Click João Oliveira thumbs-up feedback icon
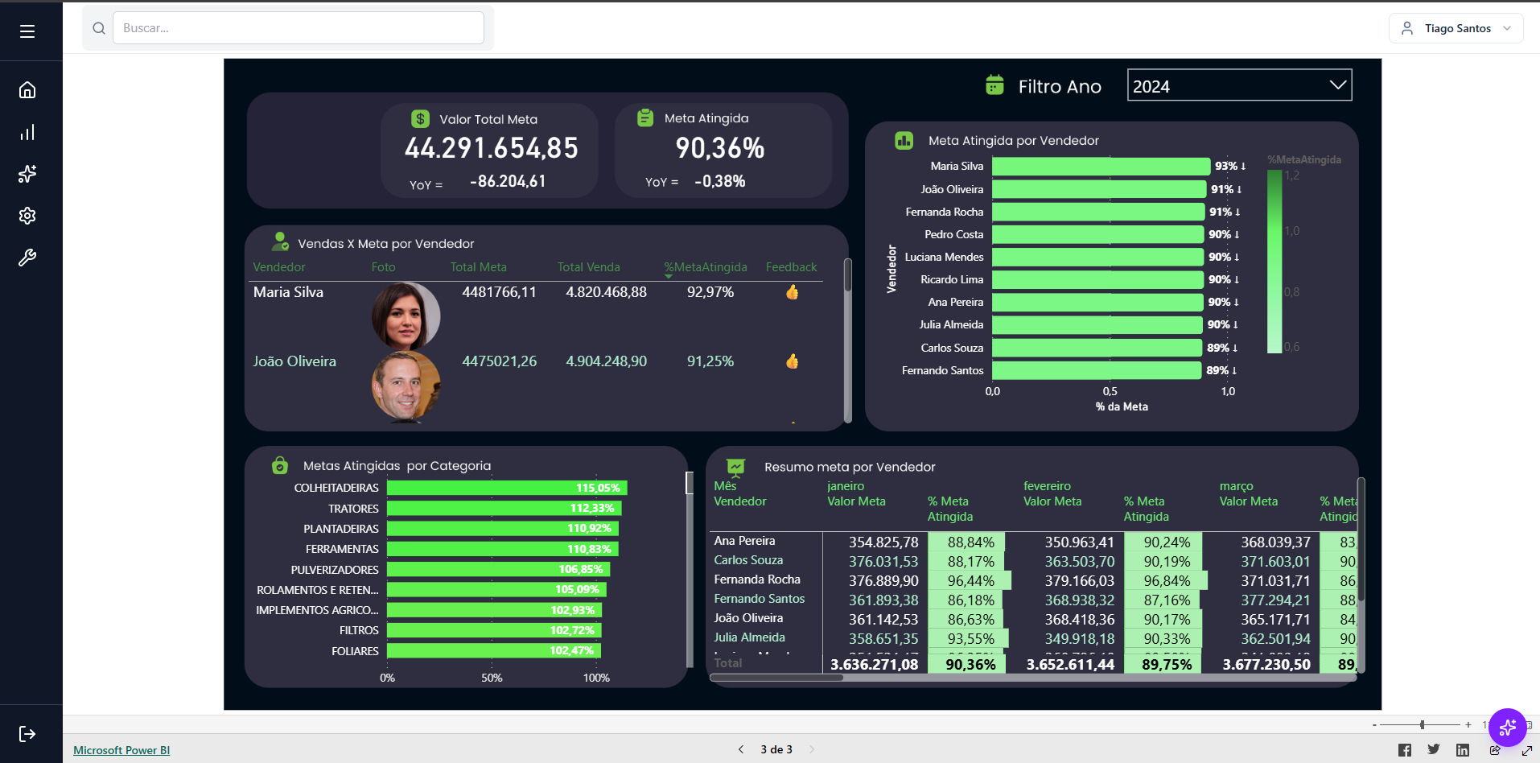This screenshot has height=763, width=1540. click(793, 361)
